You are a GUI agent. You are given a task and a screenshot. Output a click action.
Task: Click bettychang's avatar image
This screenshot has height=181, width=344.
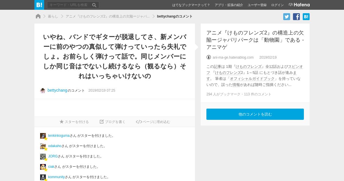[43, 90]
